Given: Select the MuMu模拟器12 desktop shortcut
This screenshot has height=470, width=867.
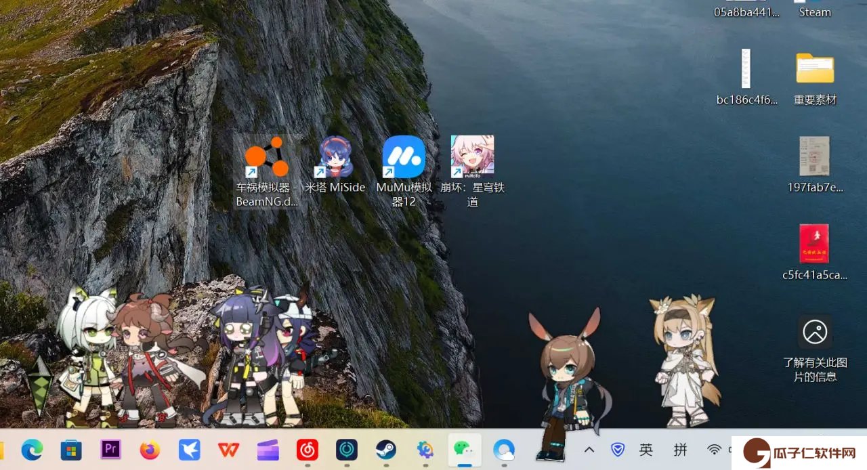Looking at the screenshot, I should [404, 171].
